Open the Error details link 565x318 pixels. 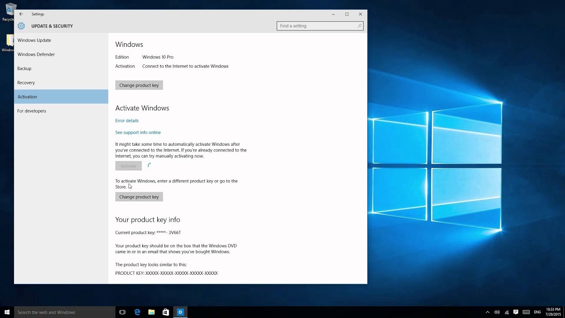[127, 121]
